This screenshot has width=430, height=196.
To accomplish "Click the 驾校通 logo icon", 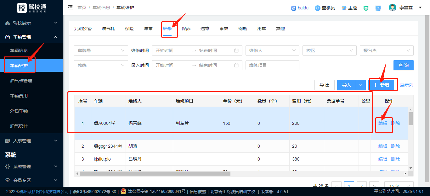I will click(x=22, y=8).
